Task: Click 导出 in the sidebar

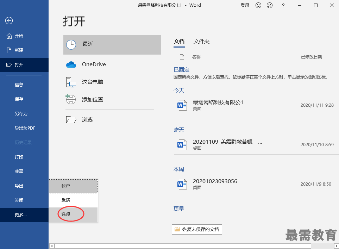Action: [24, 186]
